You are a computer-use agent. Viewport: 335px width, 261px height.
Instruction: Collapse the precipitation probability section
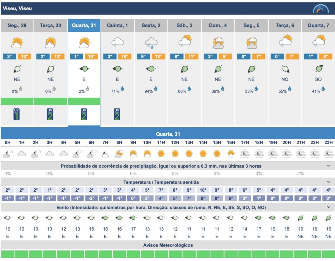coord(329,166)
